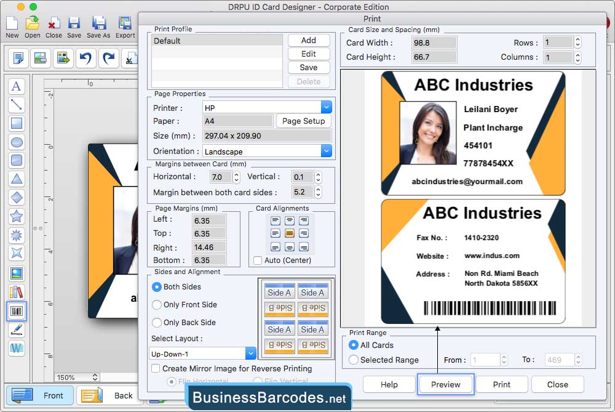Click the Undo arrow icon

[85, 59]
